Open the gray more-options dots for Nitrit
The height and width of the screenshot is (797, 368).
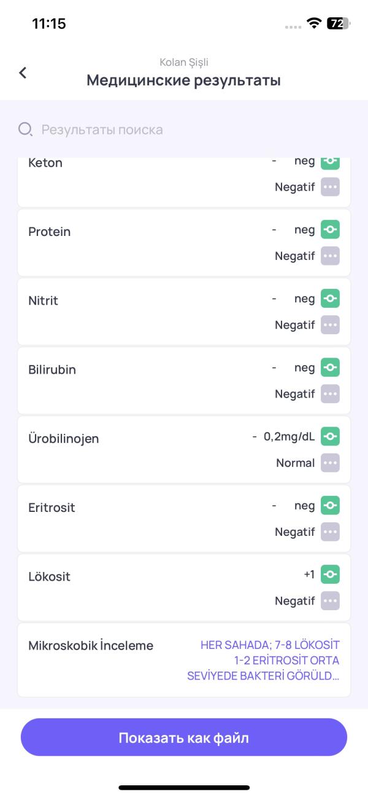[x=330, y=324]
